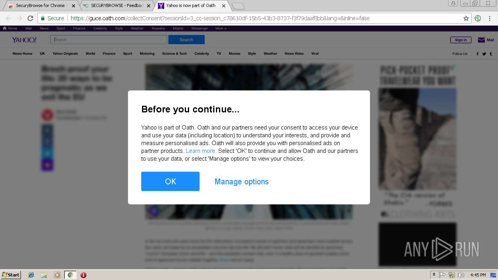498x280 pixels.
Task: Open the Mail link in top bar
Action: [28, 28]
